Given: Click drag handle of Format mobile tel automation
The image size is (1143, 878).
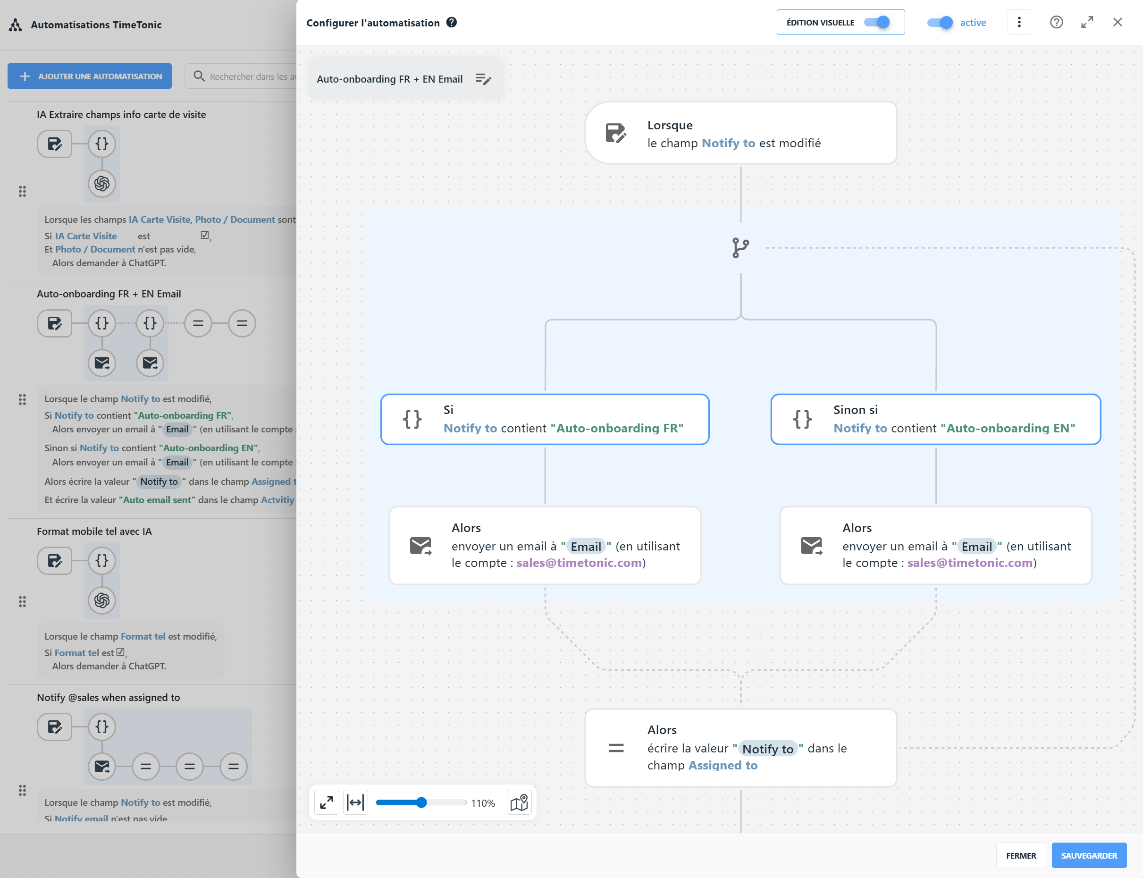Looking at the screenshot, I should pyautogui.click(x=23, y=601).
